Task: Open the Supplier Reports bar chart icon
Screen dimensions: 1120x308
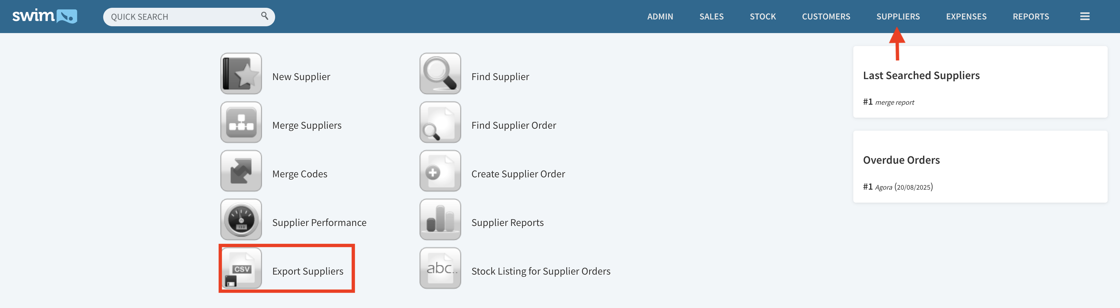Action: coord(440,219)
